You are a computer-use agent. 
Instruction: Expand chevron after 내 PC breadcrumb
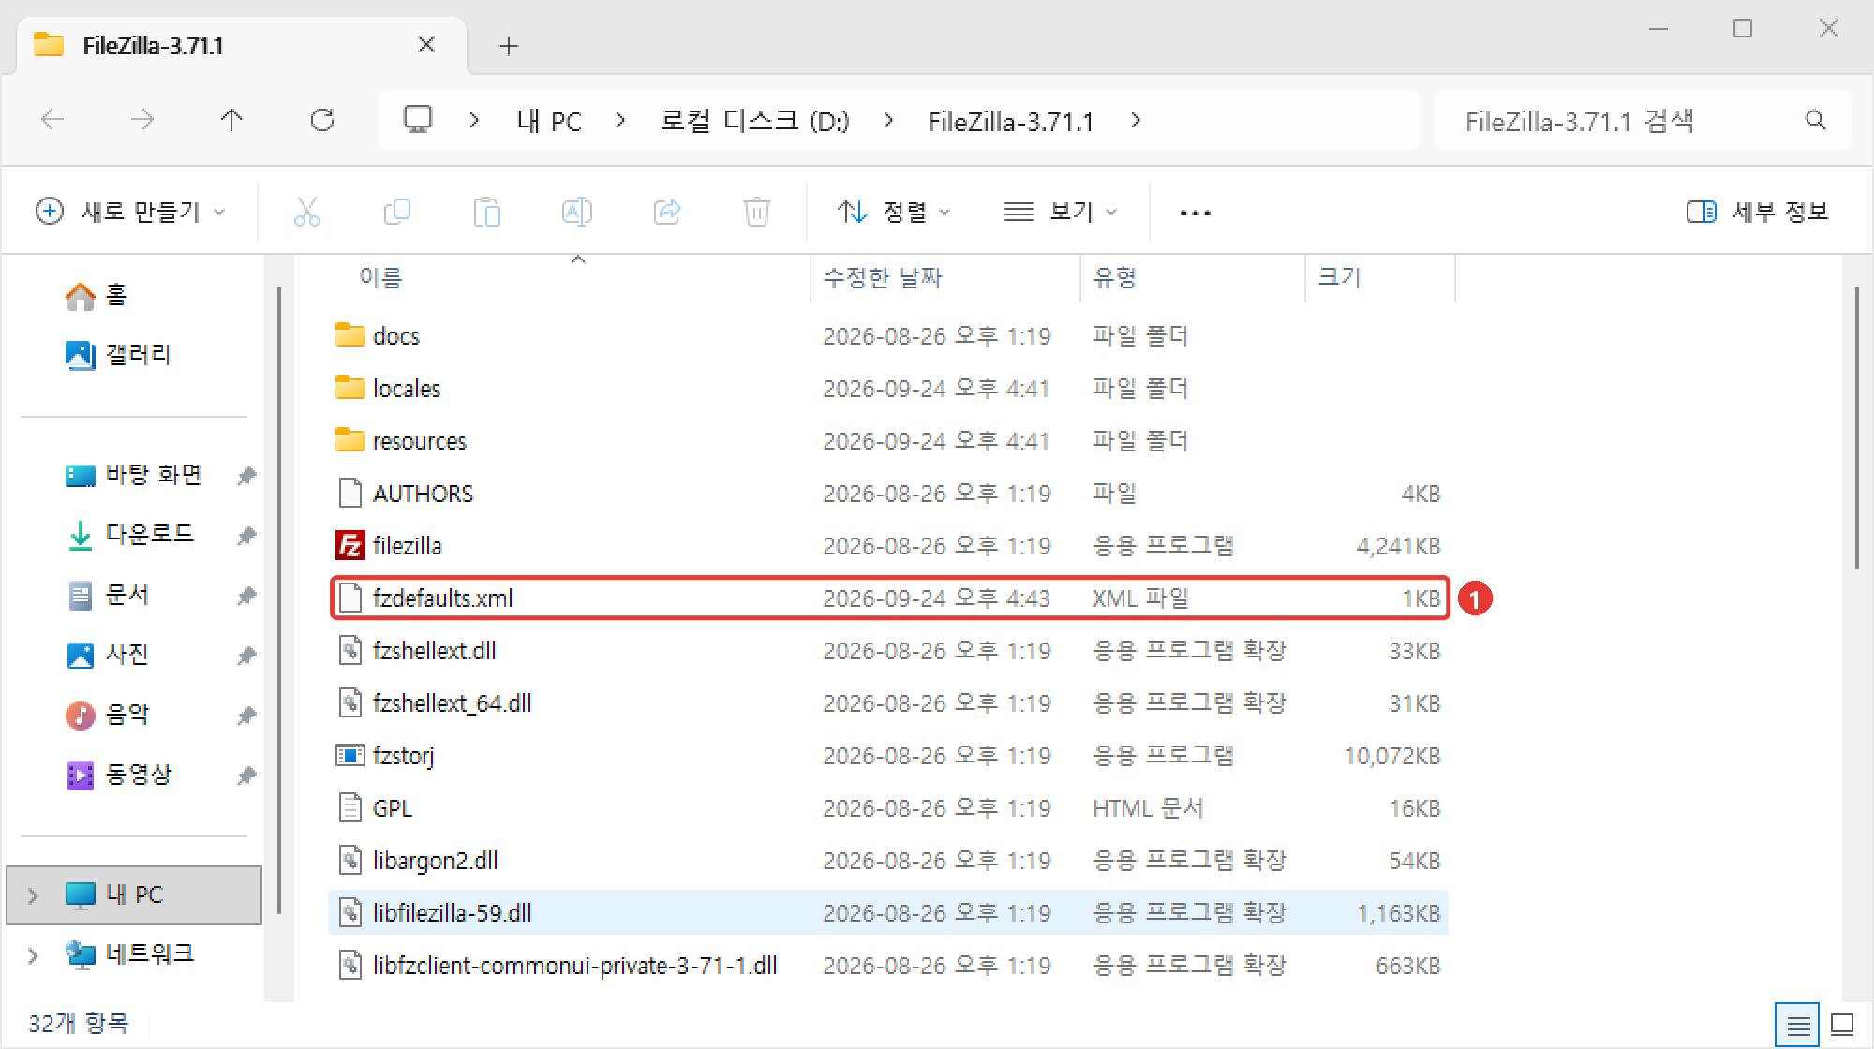click(620, 120)
